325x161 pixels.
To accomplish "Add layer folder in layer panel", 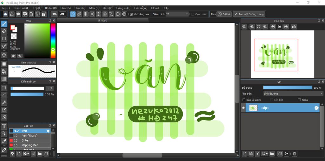I will 272,153.
